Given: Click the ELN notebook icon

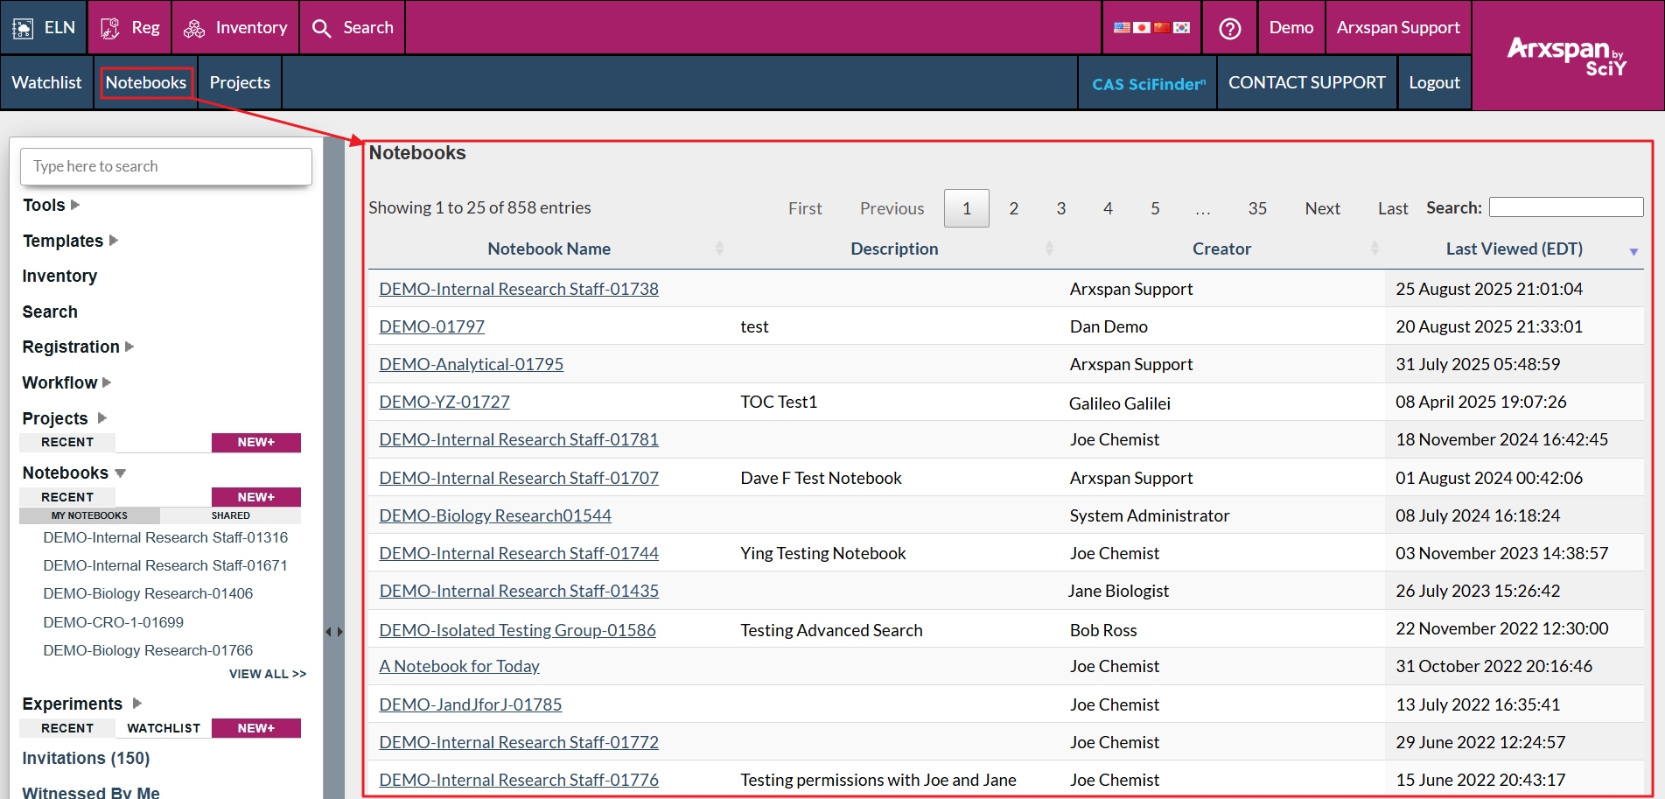Looking at the screenshot, I should [23, 28].
